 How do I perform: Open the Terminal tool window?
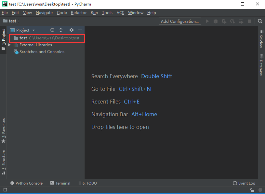pos(60,183)
